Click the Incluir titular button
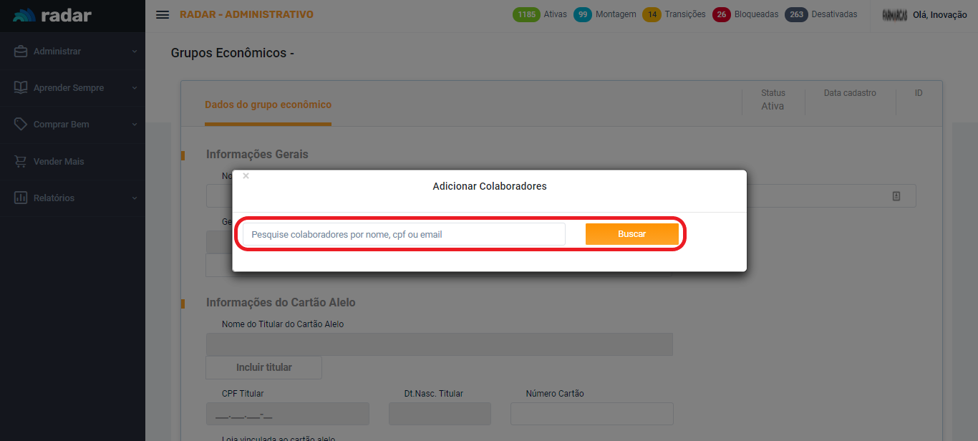Screen dimensions: 978x441 [x=263, y=367]
